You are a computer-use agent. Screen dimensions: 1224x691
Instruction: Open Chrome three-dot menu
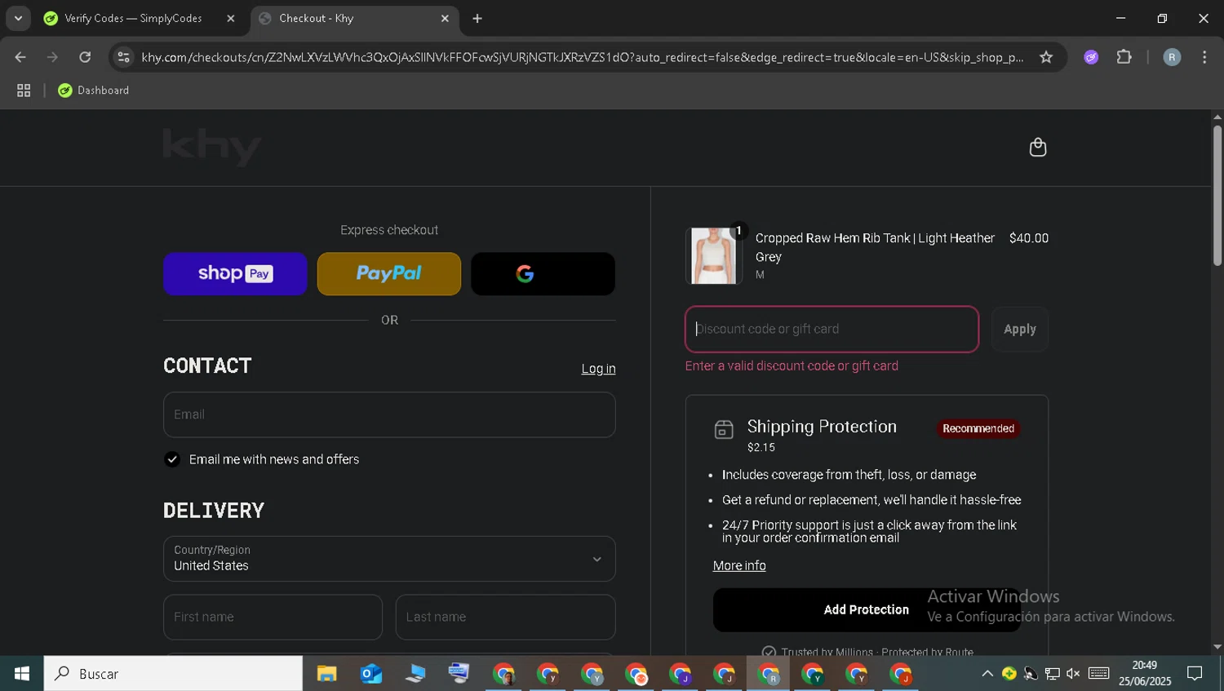point(1204,57)
